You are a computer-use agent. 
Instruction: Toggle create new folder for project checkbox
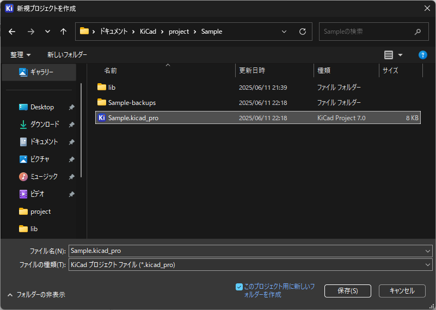[x=239, y=287]
